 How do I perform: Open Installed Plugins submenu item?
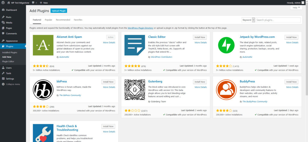10,53
